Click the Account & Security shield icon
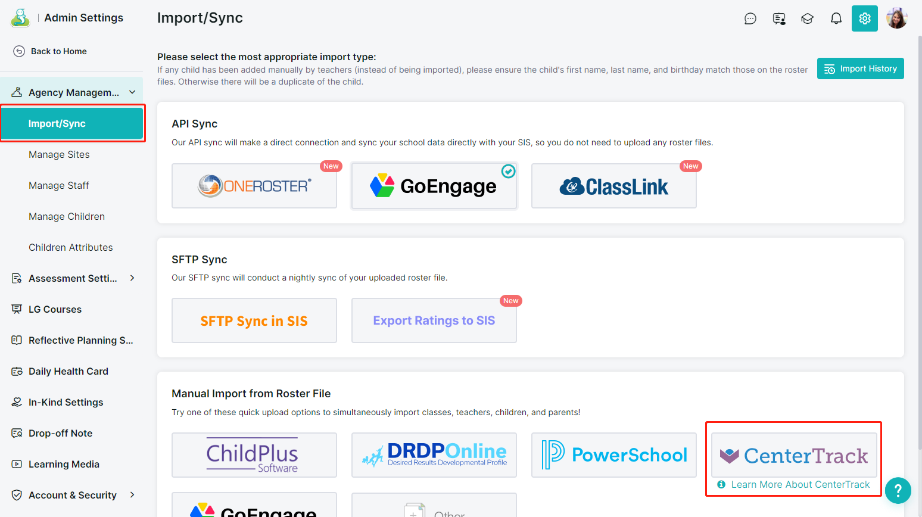The width and height of the screenshot is (922, 517). [x=17, y=495]
